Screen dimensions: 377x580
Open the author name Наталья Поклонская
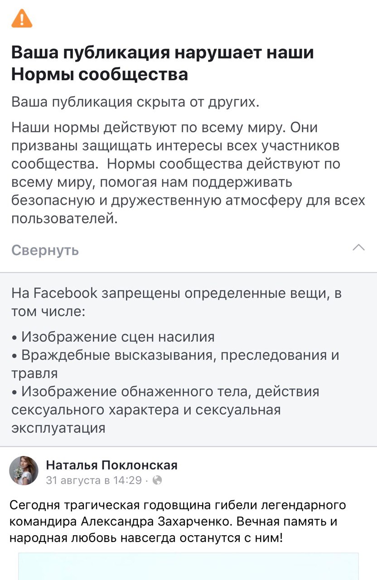(111, 465)
